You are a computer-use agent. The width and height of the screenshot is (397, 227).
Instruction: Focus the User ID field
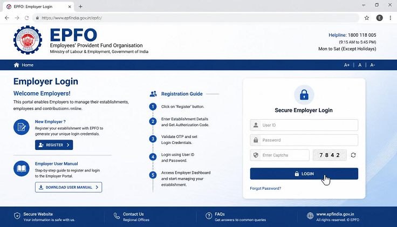pos(304,125)
